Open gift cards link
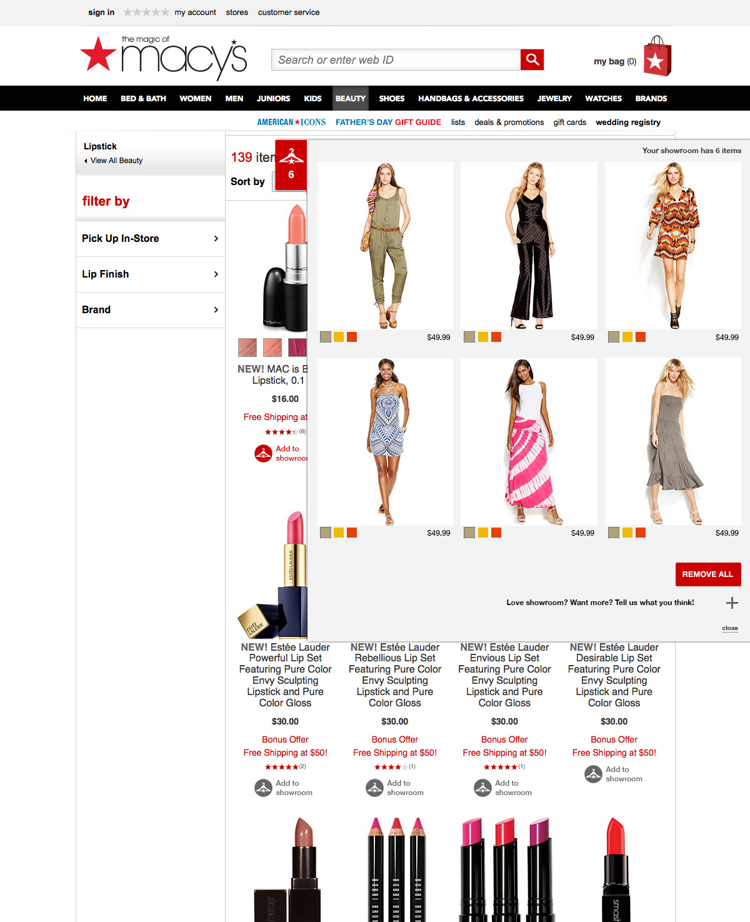Screen dimensions: 750x922 (x=569, y=122)
